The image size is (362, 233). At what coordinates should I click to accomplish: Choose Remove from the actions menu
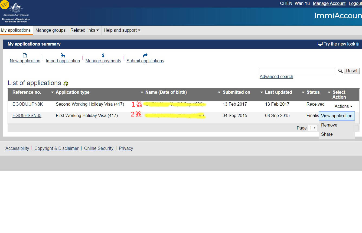click(x=337, y=125)
